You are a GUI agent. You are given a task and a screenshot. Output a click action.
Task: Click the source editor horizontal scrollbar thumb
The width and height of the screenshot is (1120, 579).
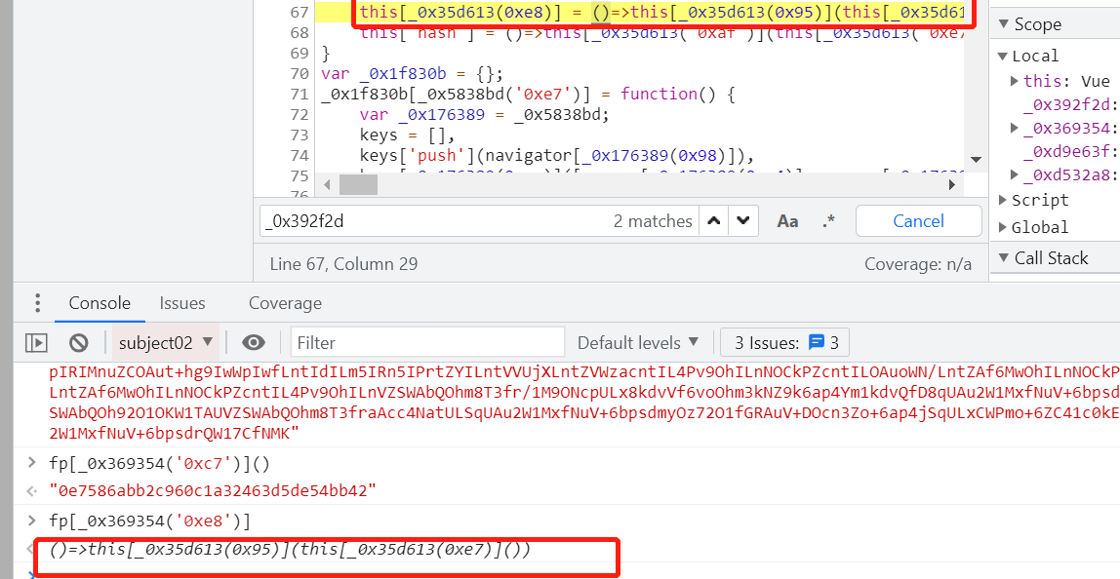pyautogui.click(x=358, y=185)
